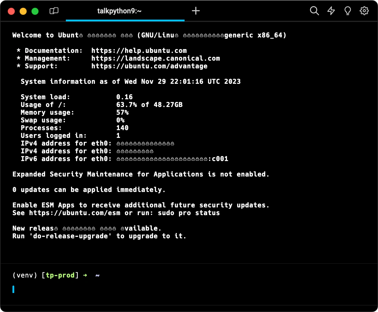Click the lightbulb icon
Screen dimensions: 378x312
pyautogui.click(x=347, y=11)
